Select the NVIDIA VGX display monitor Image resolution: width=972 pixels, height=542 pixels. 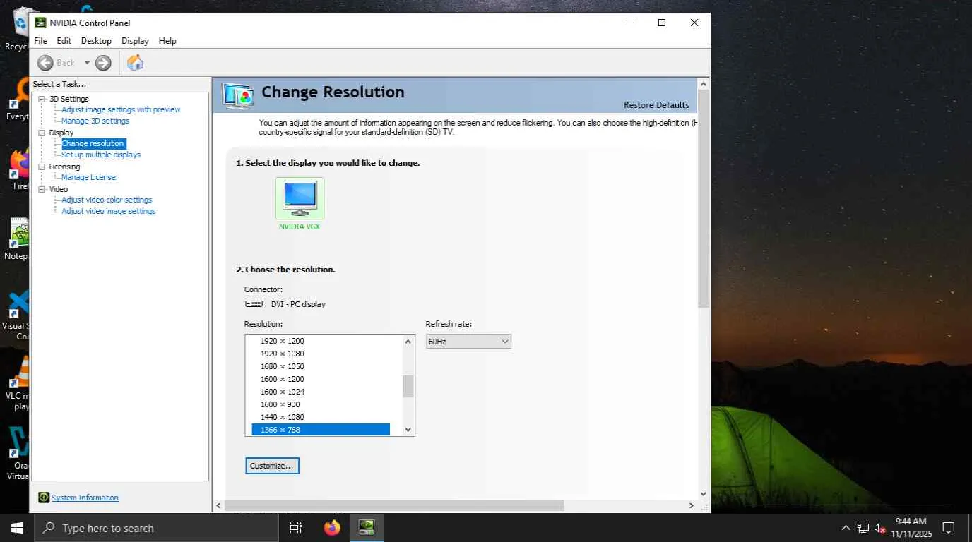[300, 198]
